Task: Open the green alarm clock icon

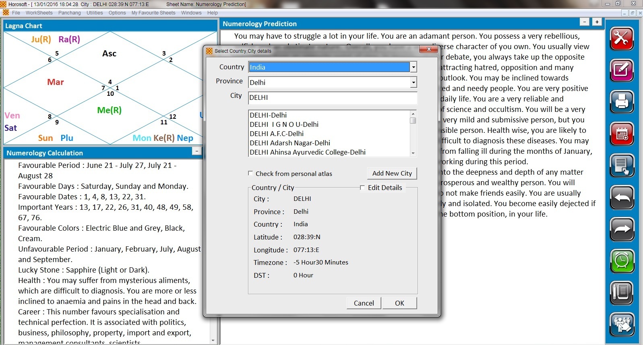Action: [622, 261]
